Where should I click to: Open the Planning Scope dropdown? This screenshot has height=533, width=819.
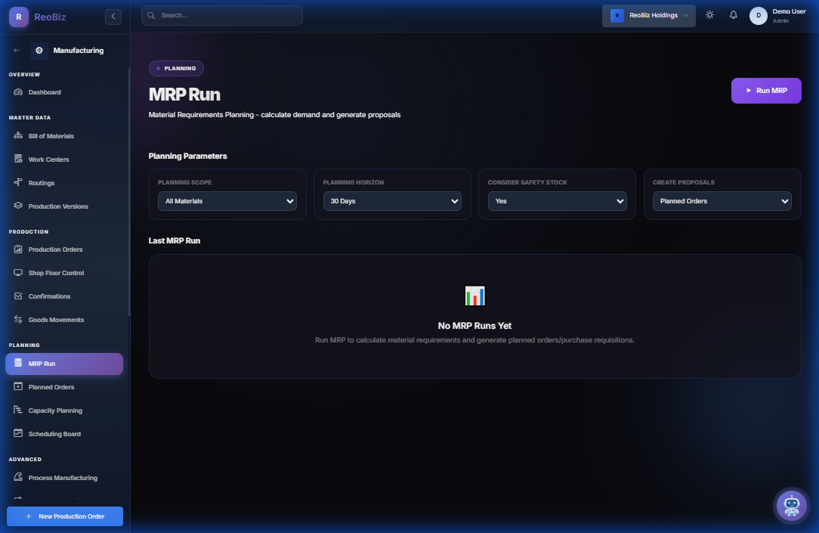coord(227,201)
